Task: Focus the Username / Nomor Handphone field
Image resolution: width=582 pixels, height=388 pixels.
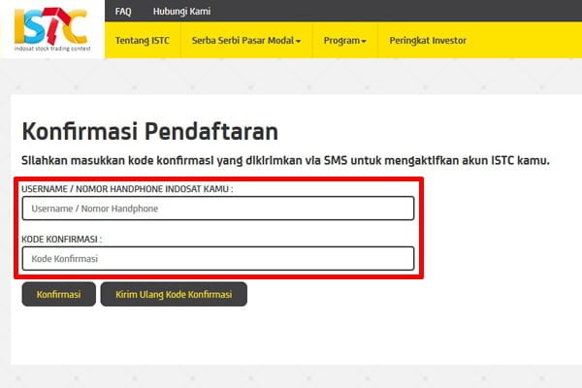Action: tap(218, 209)
